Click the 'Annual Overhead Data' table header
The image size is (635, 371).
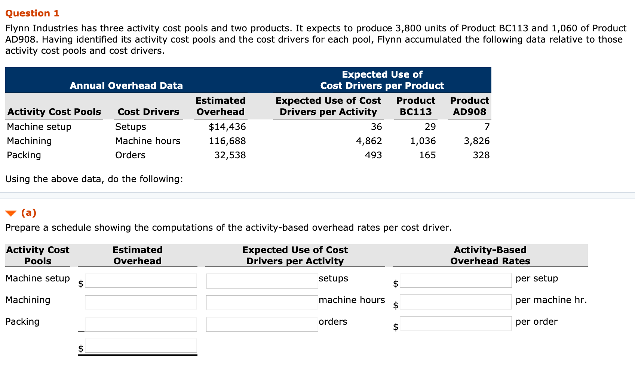click(126, 86)
